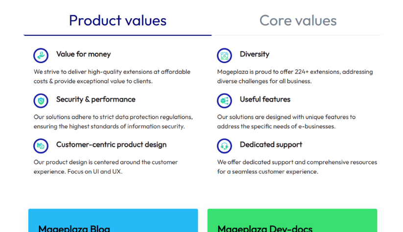Image resolution: width=403 pixels, height=232 pixels.
Task: Click the Dedicated support heading
Action: click(271, 145)
